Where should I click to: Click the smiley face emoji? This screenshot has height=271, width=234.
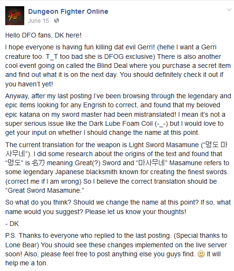pyautogui.click(x=201, y=254)
